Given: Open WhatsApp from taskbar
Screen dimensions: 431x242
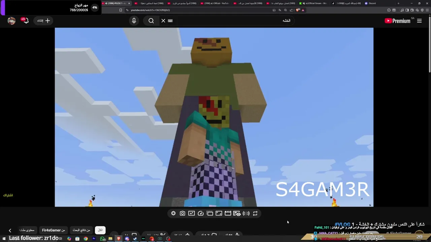Looking at the screenshot, I should (102, 239).
